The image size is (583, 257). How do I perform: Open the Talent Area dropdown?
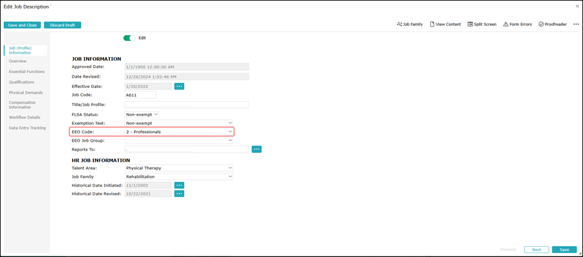pos(179,168)
